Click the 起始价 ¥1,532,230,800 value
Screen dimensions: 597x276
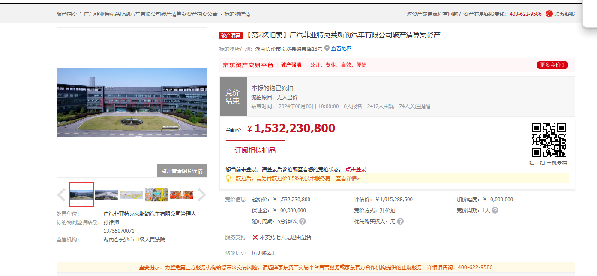[291, 200]
